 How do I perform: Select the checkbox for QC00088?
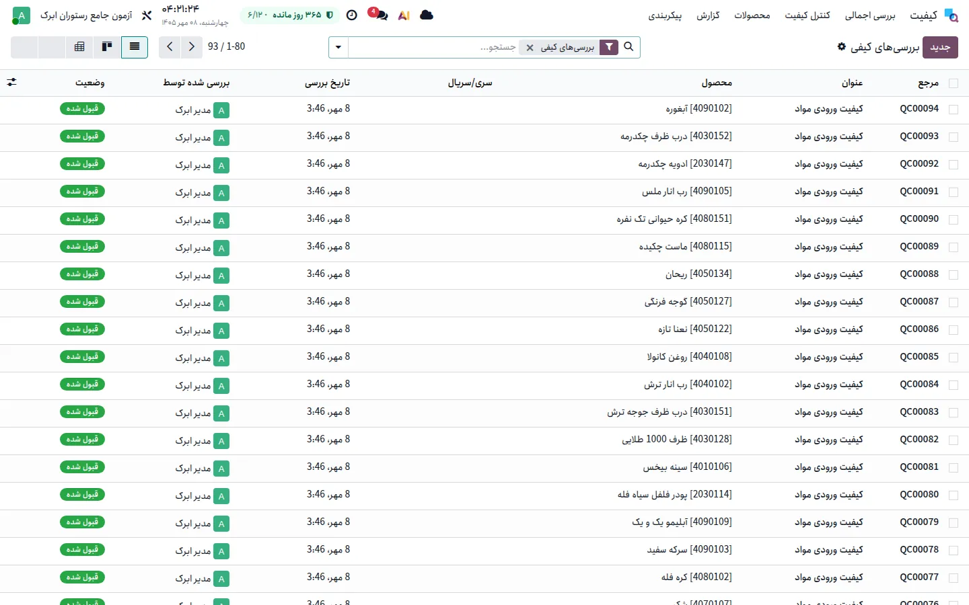[x=953, y=275]
